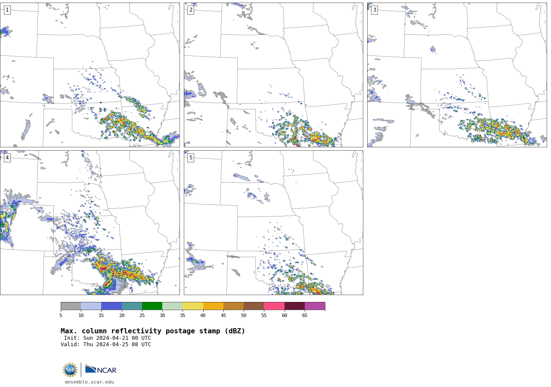Click the colorbar tick label 65
The height and width of the screenshot is (387, 551).
point(305,315)
